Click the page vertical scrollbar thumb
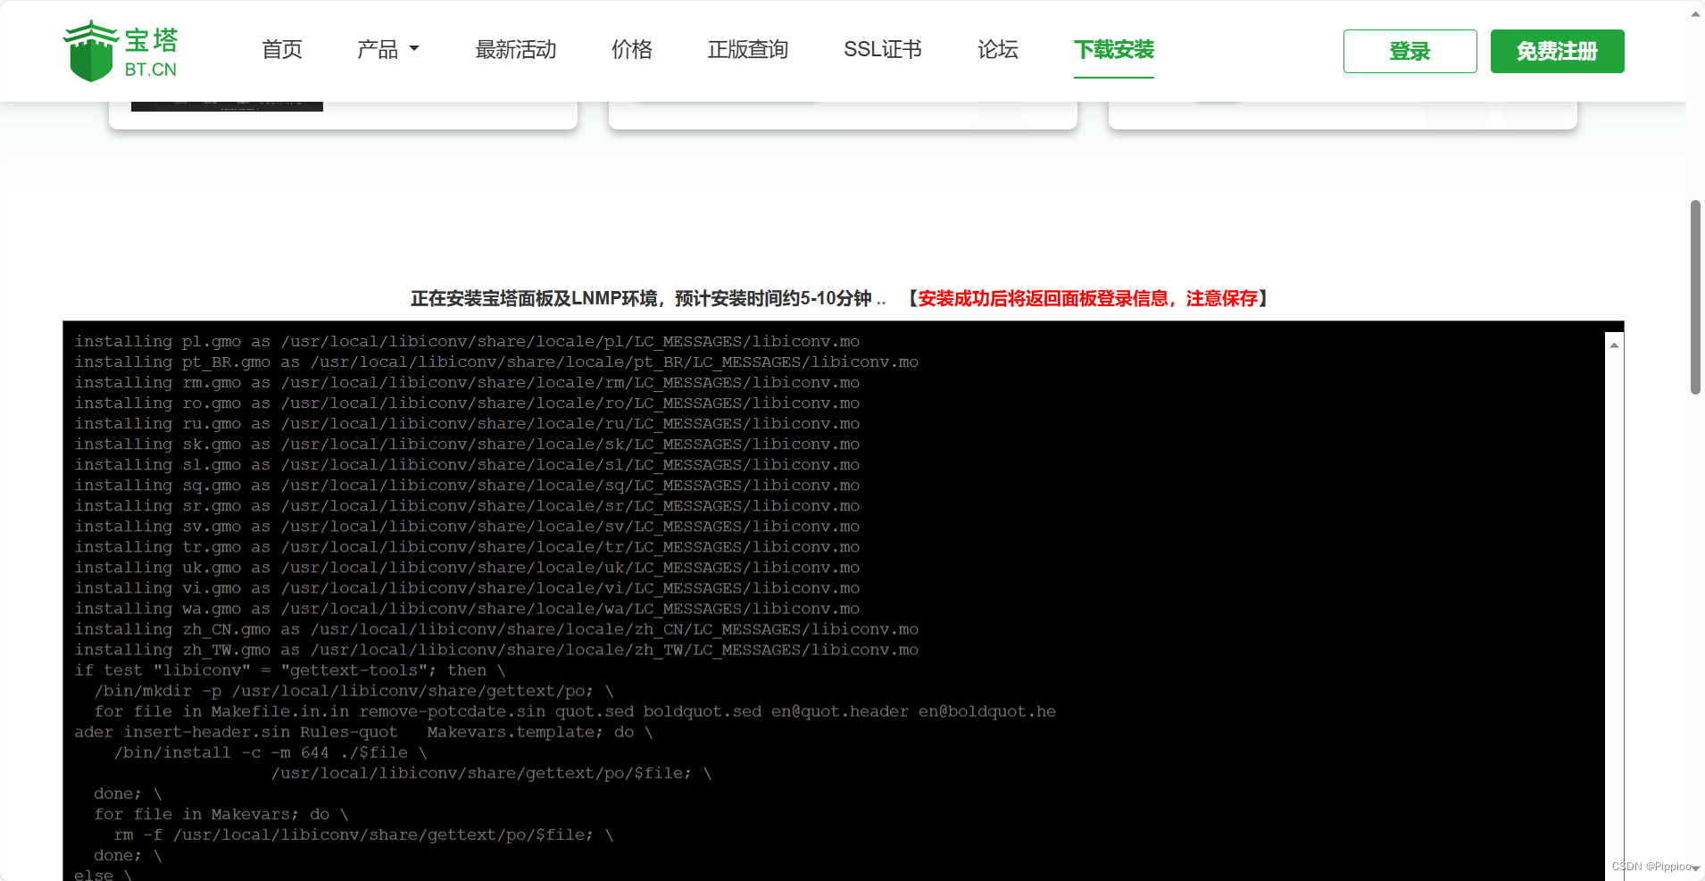Screen dimensions: 1705x881 [x=1695, y=297]
